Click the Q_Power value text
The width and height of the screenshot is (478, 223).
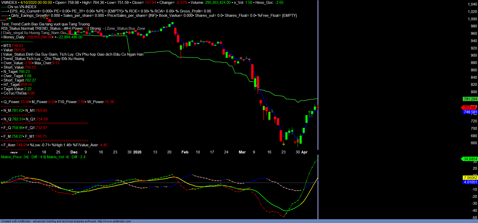[x=15, y=102]
